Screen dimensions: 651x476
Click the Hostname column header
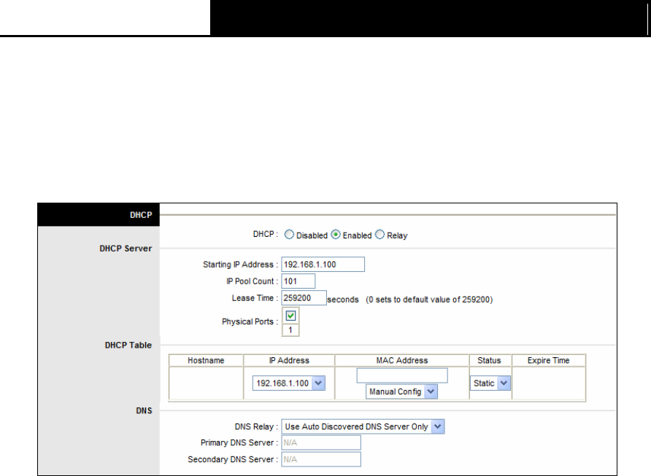tap(206, 360)
